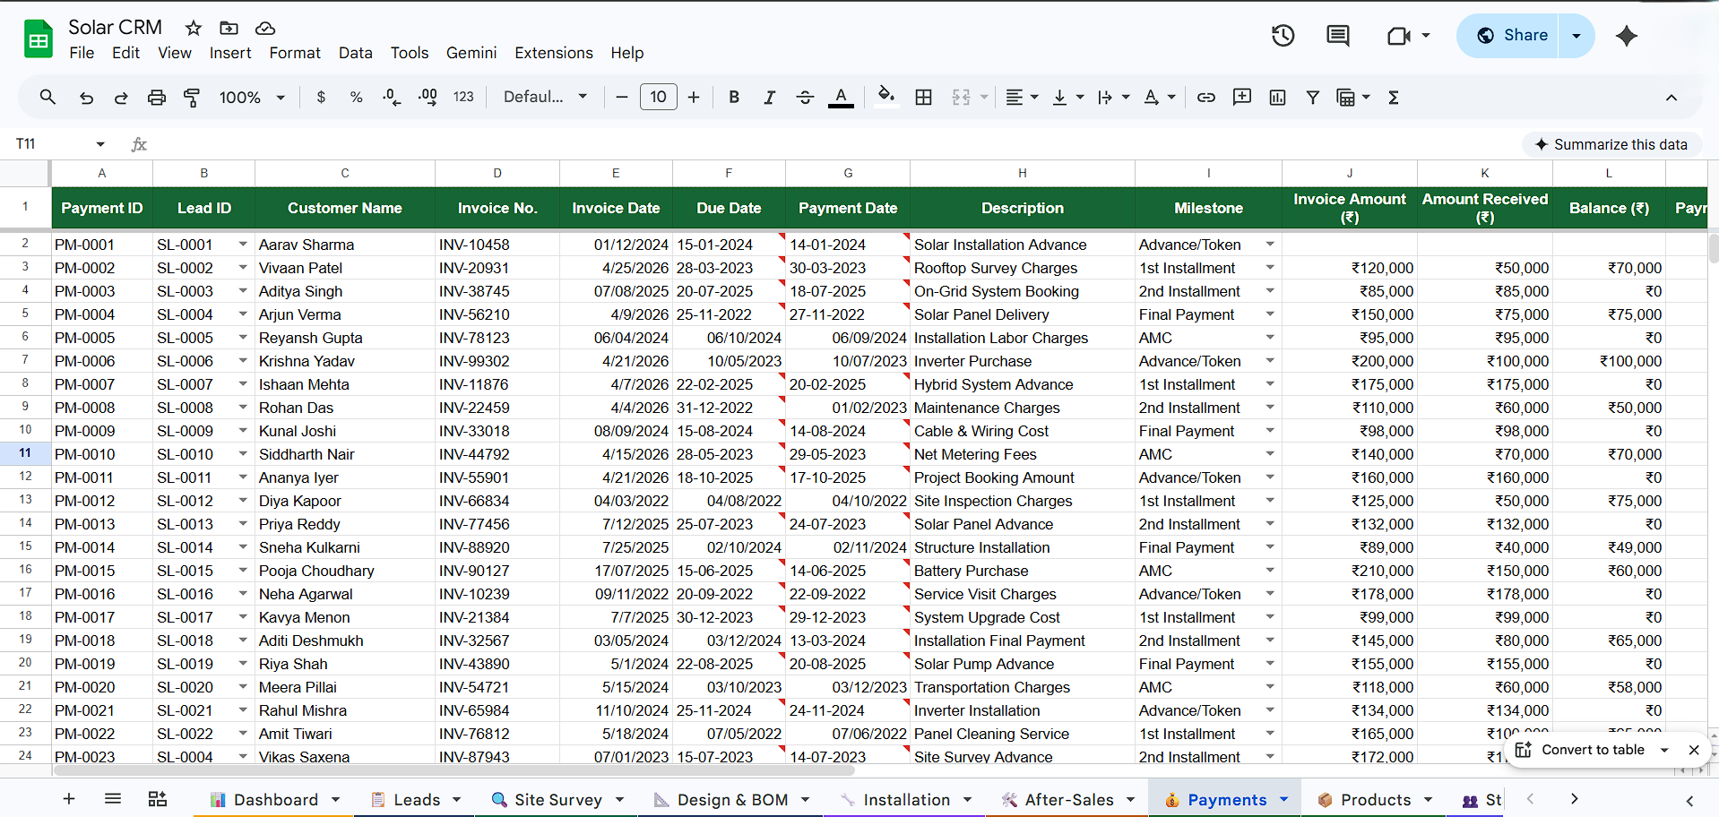Open the text color picker

click(841, 97)
